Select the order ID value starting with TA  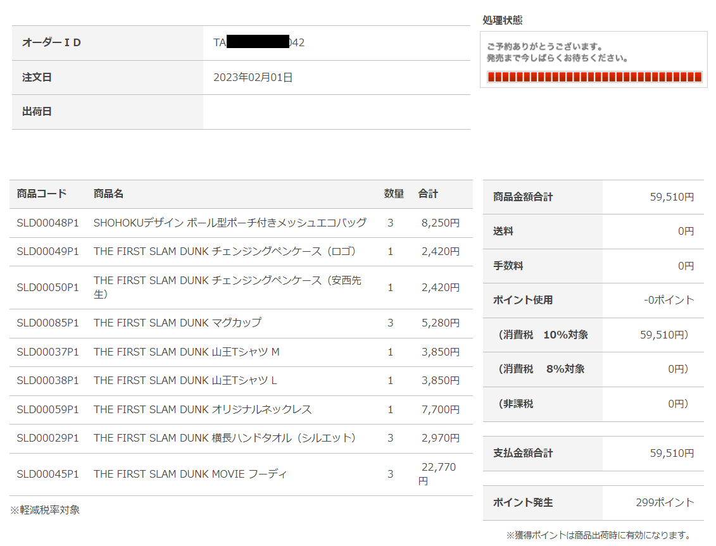259,42
